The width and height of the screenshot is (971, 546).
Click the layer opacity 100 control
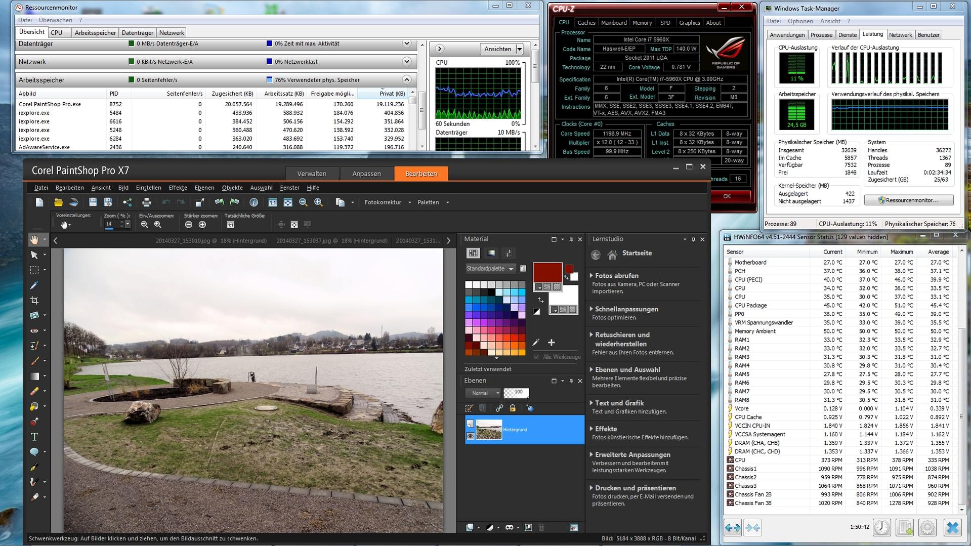click(x=516, y=393)
